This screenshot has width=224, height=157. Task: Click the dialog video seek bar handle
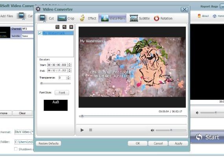pos(82,116)
